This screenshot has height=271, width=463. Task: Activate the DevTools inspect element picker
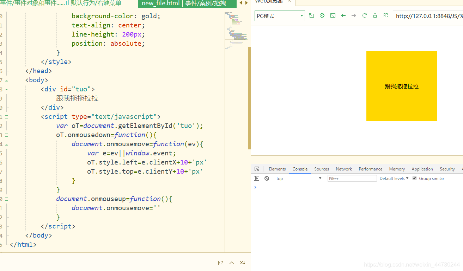tap(257, 169)
